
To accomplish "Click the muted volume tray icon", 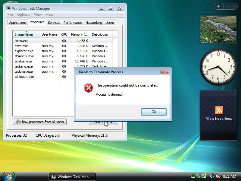I will click(x=218, y=176).
